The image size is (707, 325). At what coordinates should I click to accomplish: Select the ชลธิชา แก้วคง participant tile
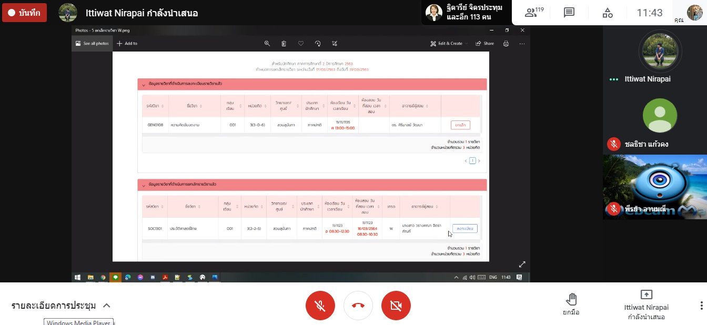tap(654, 122)
